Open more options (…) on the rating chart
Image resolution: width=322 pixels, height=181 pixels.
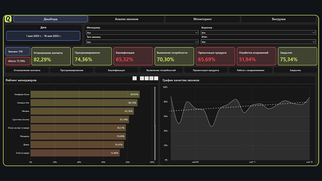pos(156,78)
